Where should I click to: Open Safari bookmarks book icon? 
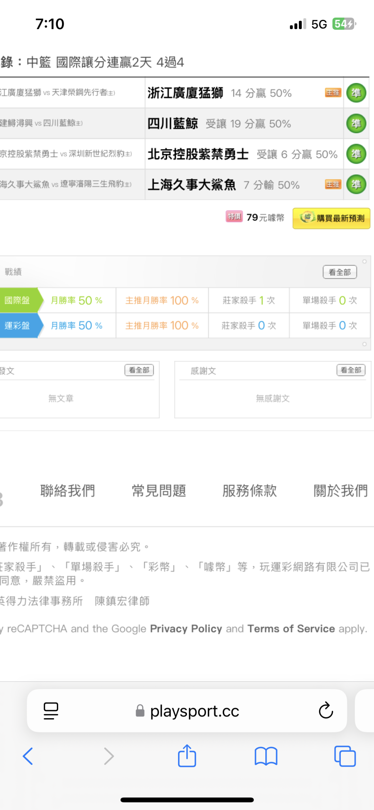coord(266,756)
